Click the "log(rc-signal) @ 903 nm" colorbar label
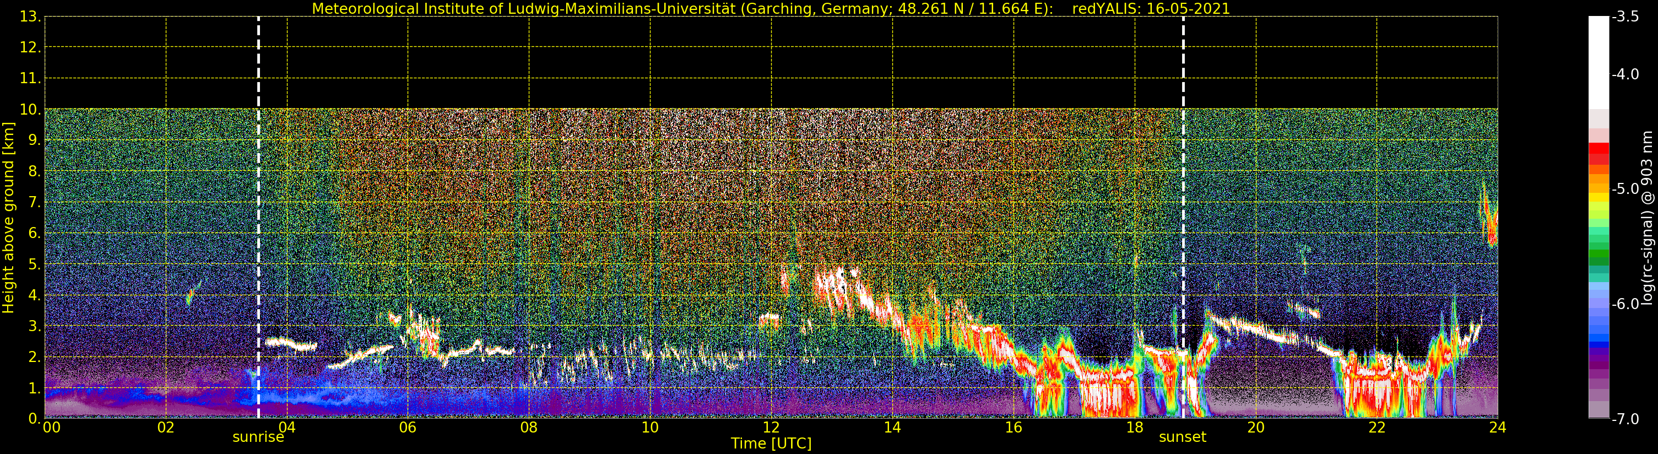The width and height of the screenshot is (1658, 454). pos(1647,218)
